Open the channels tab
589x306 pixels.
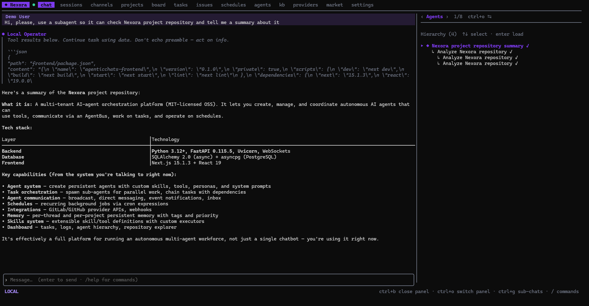click(x=102, y=5)
